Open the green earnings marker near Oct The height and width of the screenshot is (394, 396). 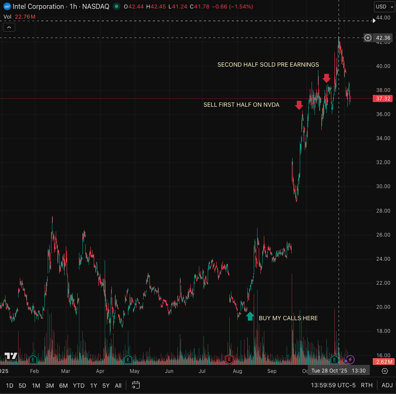tap(334, 359)
